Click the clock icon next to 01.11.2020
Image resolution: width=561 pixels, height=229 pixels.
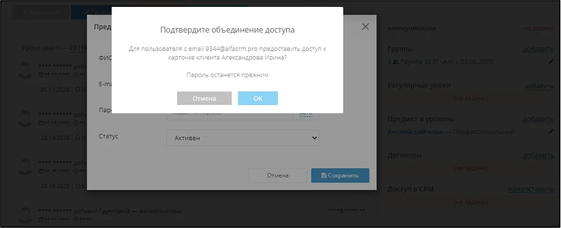point(79,89)
